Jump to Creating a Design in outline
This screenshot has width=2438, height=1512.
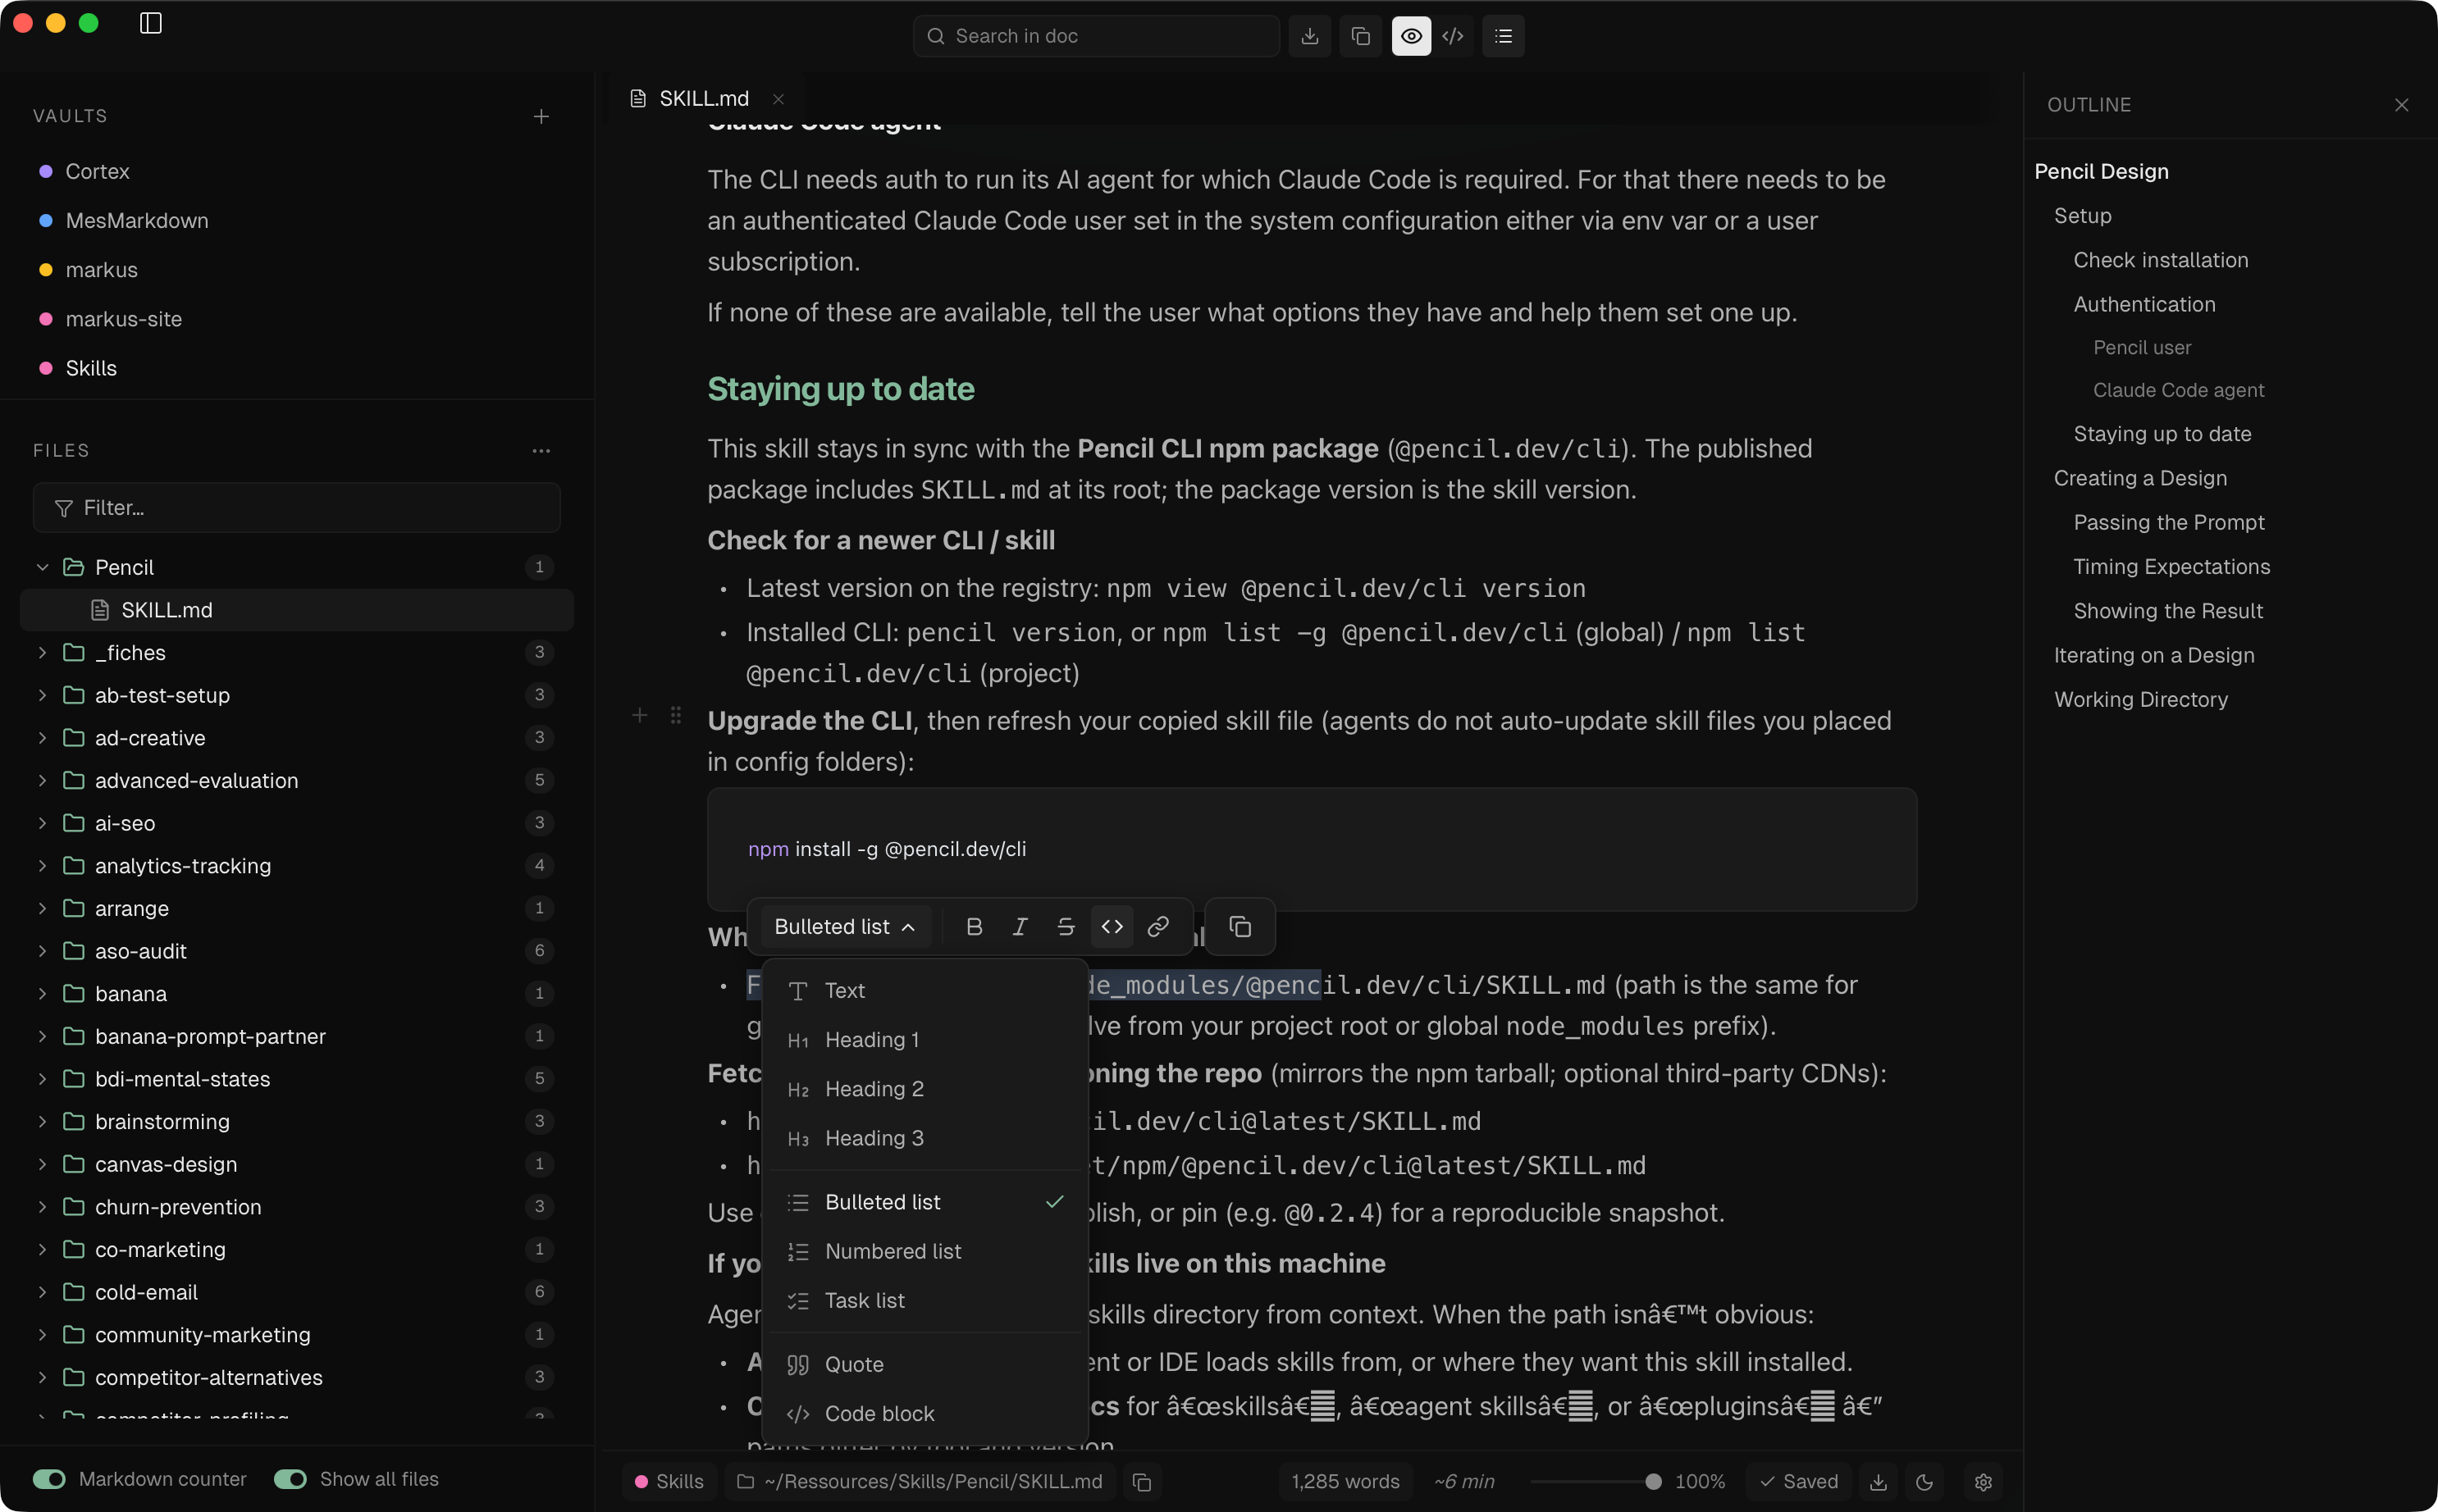(2140, 478)
